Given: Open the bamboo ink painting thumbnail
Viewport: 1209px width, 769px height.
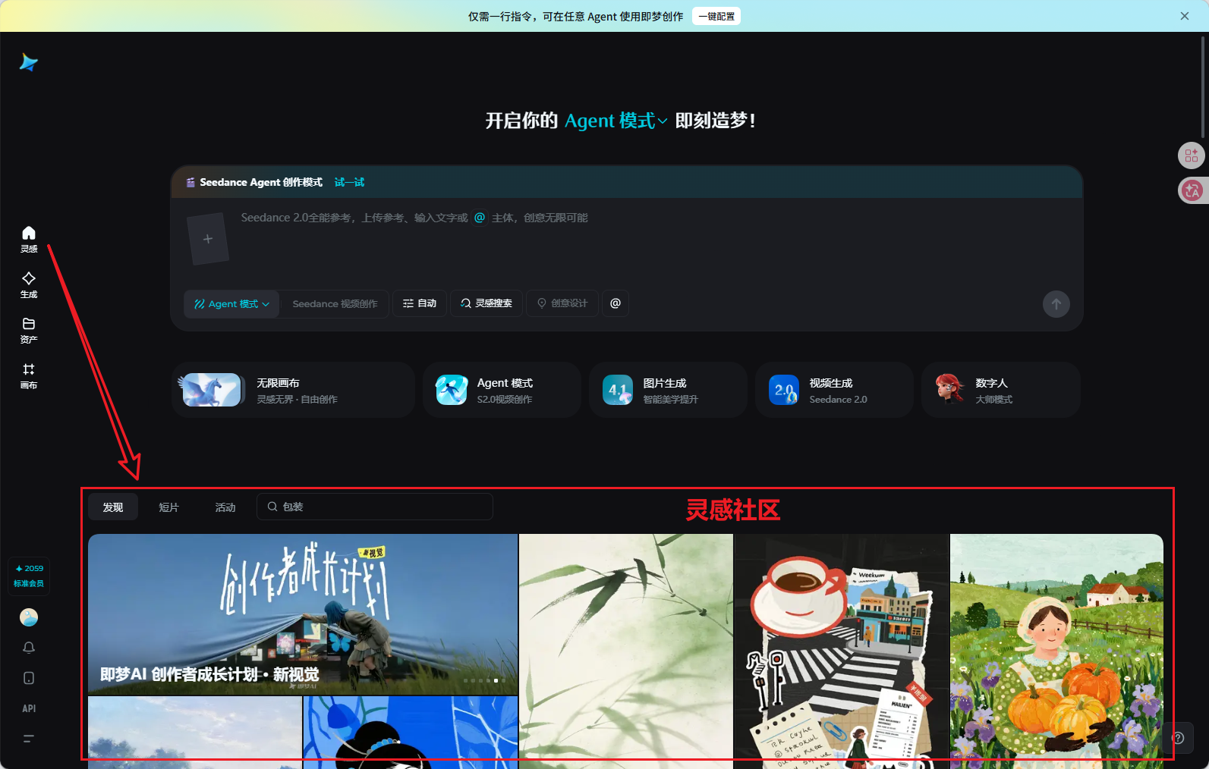Looking at the screenshot, I should coord(626,651).
